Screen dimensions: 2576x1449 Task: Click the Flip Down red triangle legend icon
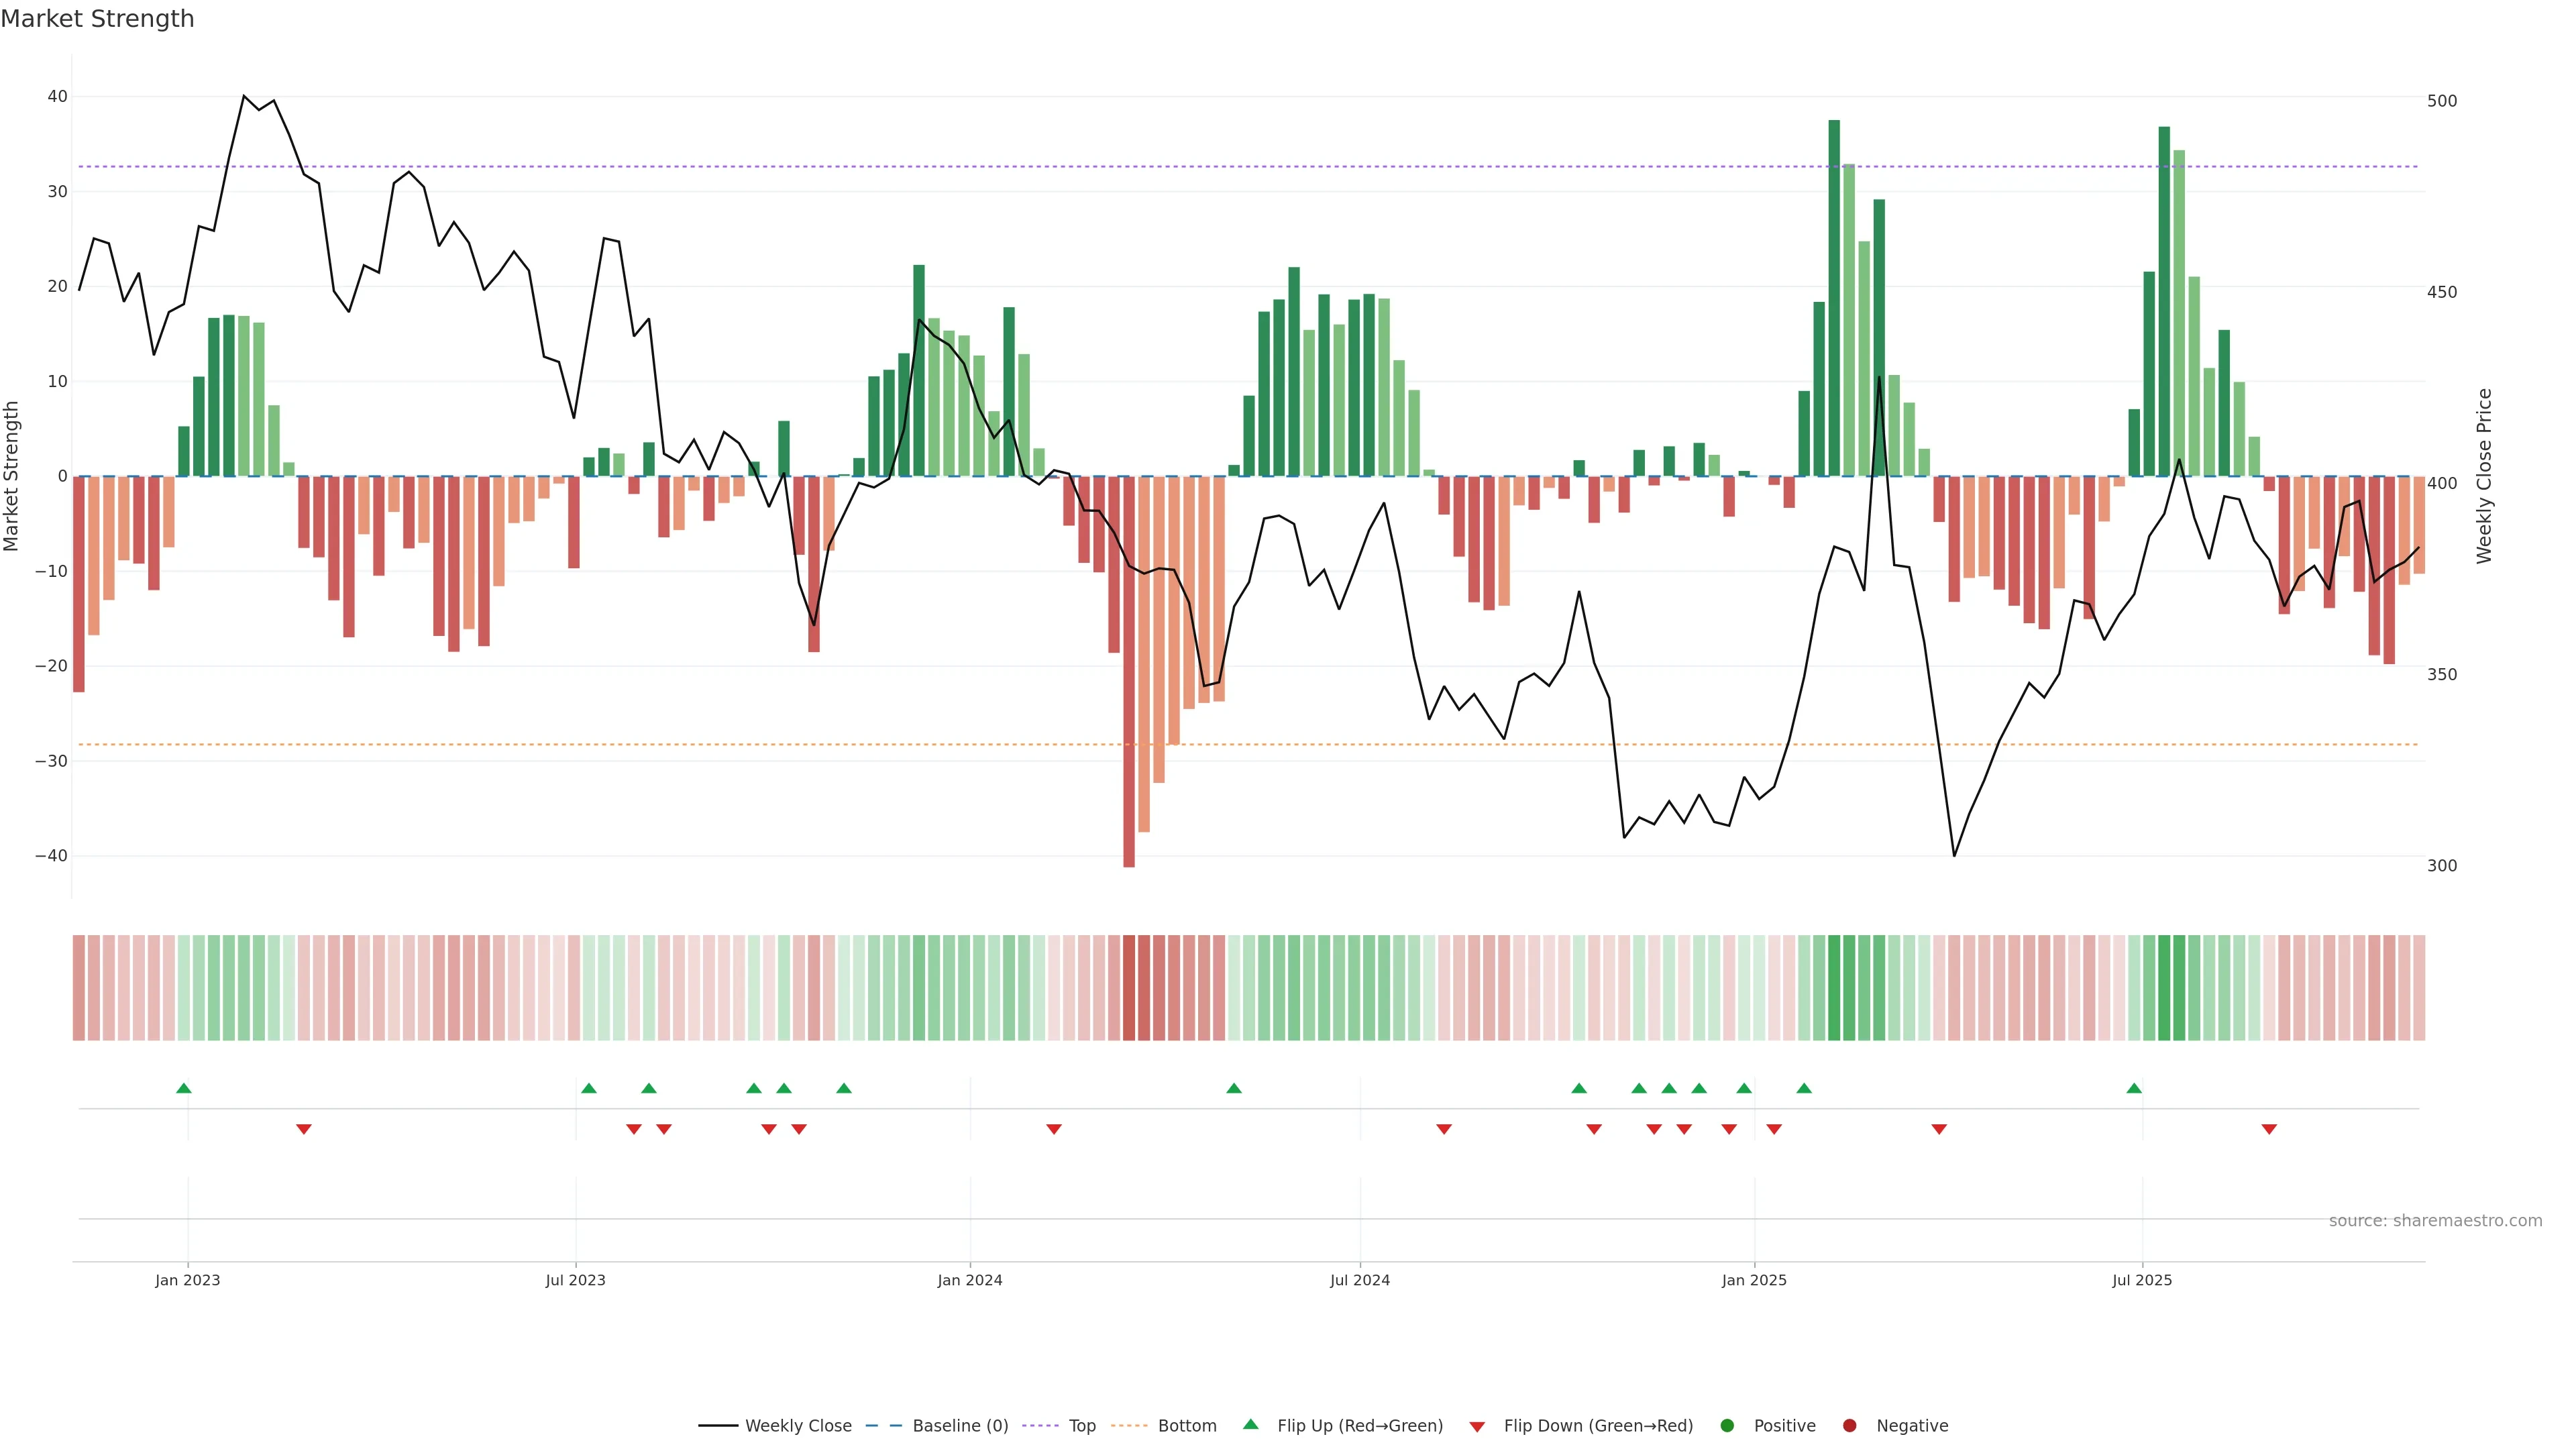tap(1477, 1426)
